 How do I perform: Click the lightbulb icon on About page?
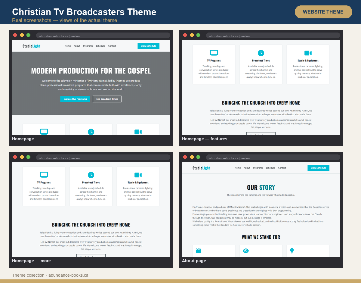pos(292,250)
